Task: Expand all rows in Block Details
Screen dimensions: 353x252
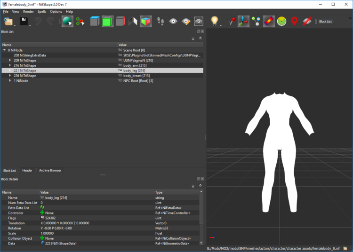Action: pos(193,186)
